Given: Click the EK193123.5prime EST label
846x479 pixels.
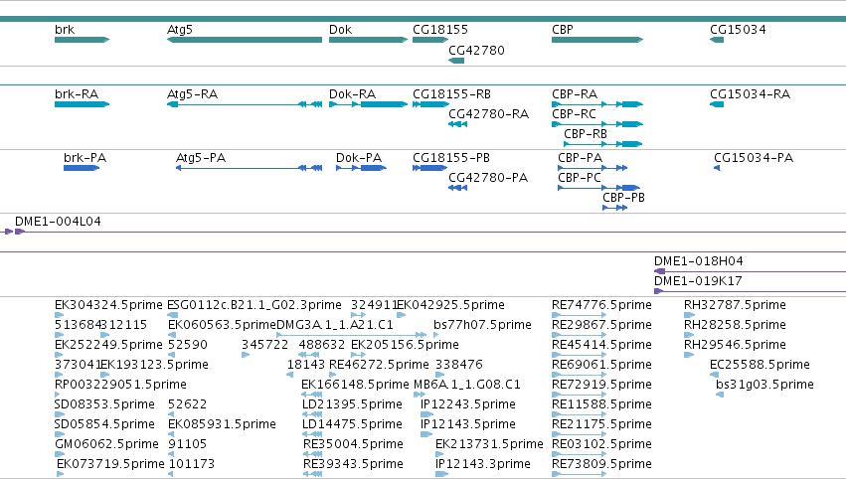Looking at the screenshot, I should click(x=154, y=365).
